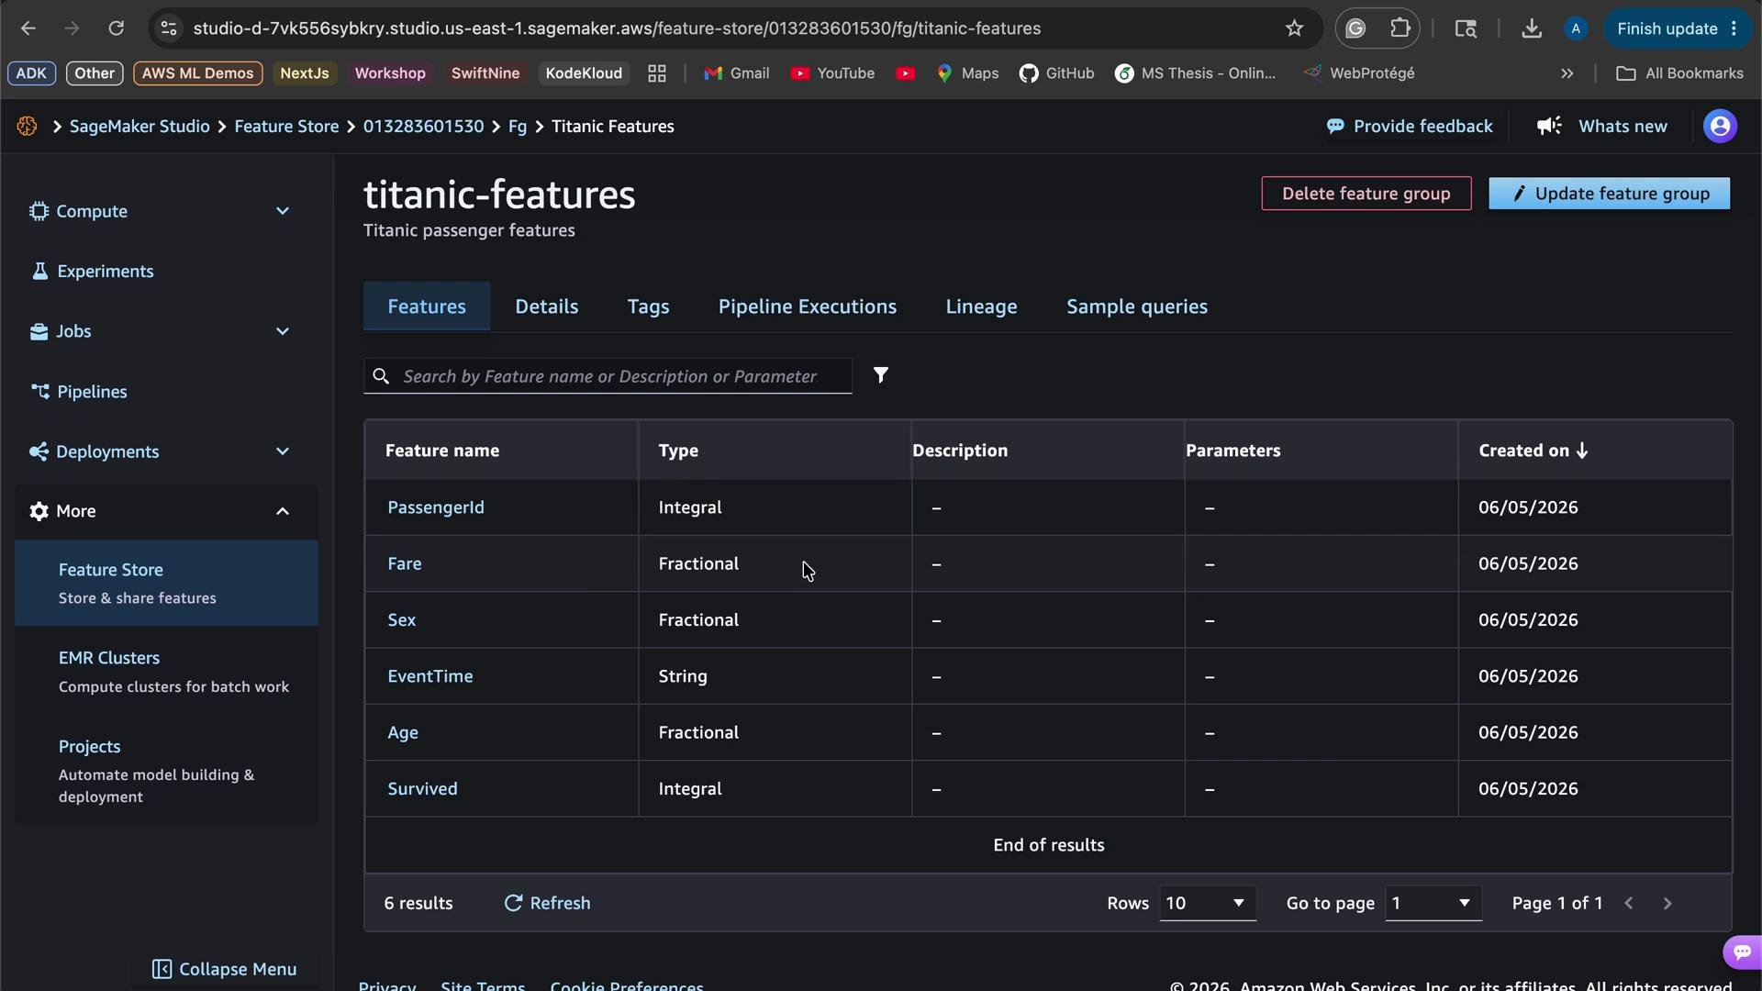Open the Age feature link
This screenshot has height=991, width=1762.
pos(402,733)
